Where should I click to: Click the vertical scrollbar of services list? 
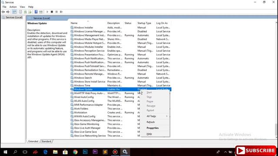(x=276, y=130)
